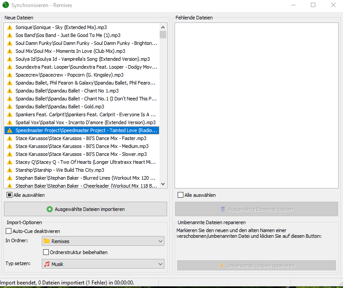Select Stace Karussos 80'S Dance Mix Faster
Viewport: 343px width, 288px height.
point(80,138)
